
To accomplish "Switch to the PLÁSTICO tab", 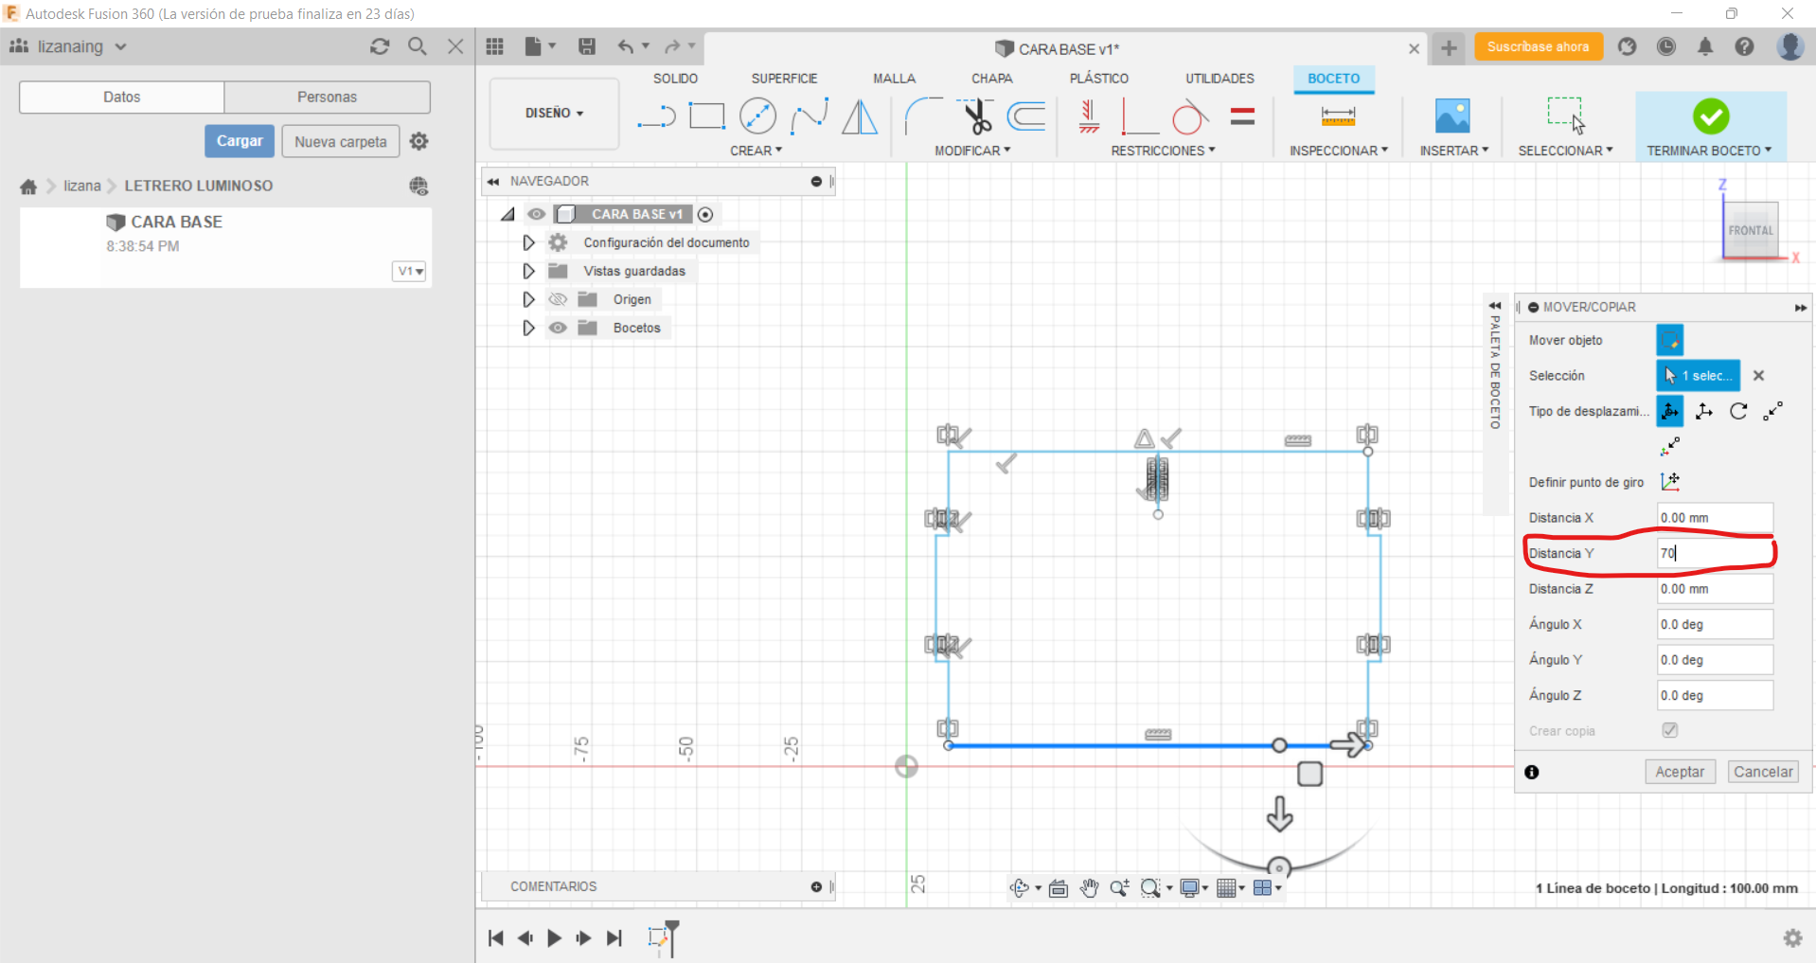I will [x=1098, y=79].
